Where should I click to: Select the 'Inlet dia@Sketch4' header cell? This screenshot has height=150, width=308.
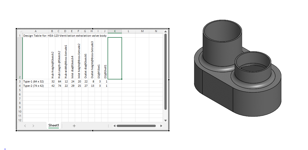click(x=72, y=58)
